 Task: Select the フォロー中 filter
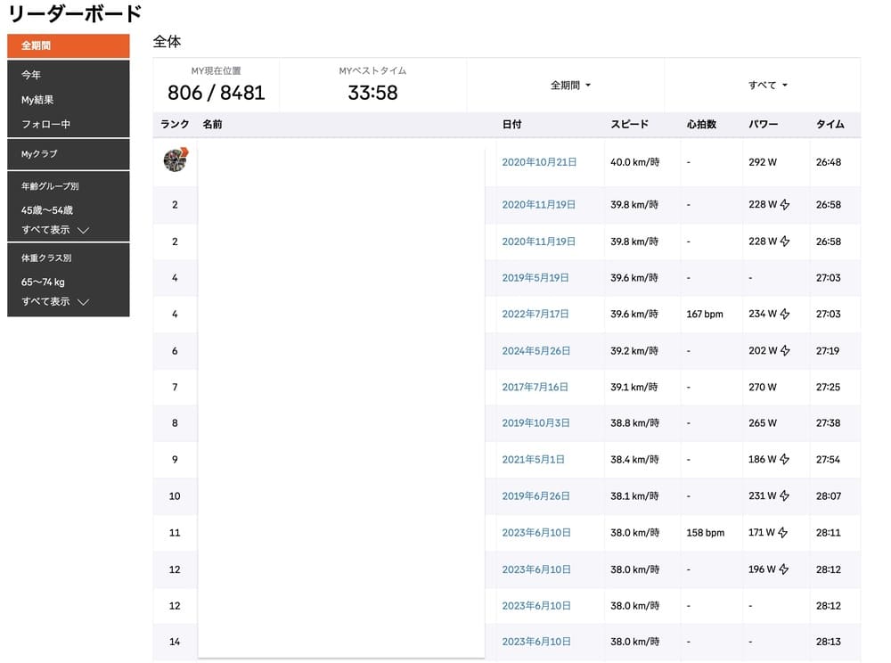pyautogui.click(x=45, y=124)
